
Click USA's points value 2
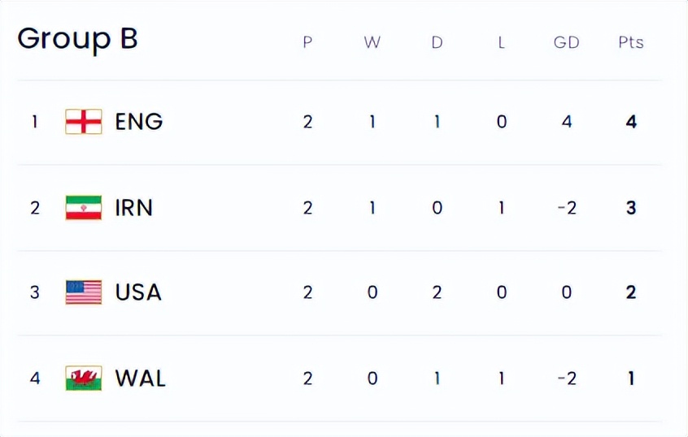631,292
